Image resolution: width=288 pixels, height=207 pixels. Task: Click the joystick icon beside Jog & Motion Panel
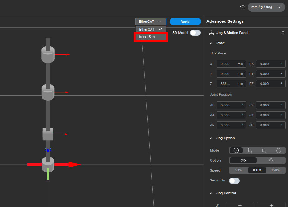click(x=211, y=33)
